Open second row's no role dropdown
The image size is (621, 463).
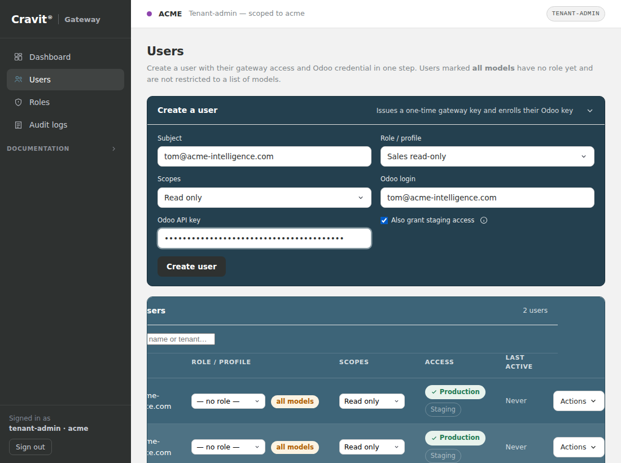click(x=228, y=447)
